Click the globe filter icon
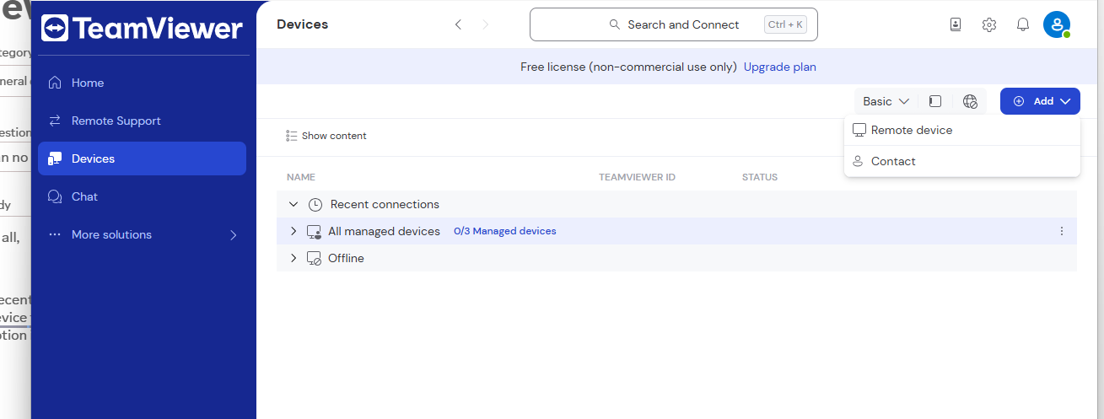 coord(970,101)
